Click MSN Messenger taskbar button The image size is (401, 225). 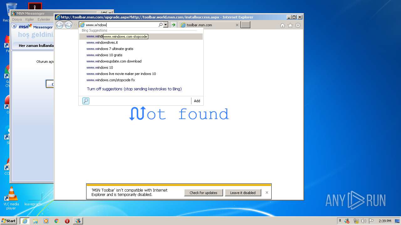pos(78,221)
